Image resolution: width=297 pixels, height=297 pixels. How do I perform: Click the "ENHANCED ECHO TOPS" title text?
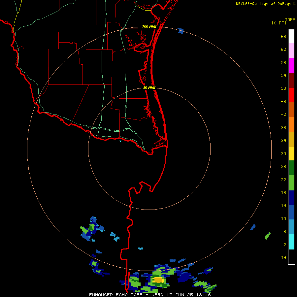click(116, 295)
